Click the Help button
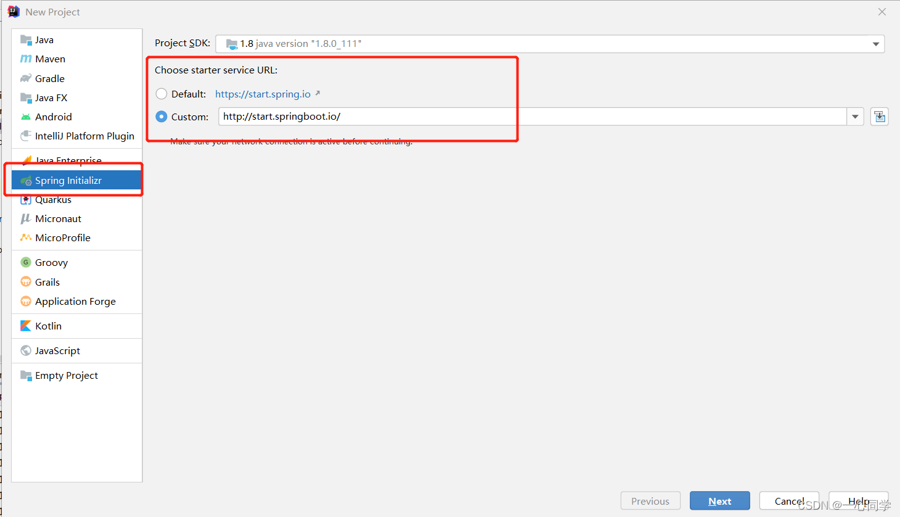The image size is (900, 517). [x=859, y=501]
